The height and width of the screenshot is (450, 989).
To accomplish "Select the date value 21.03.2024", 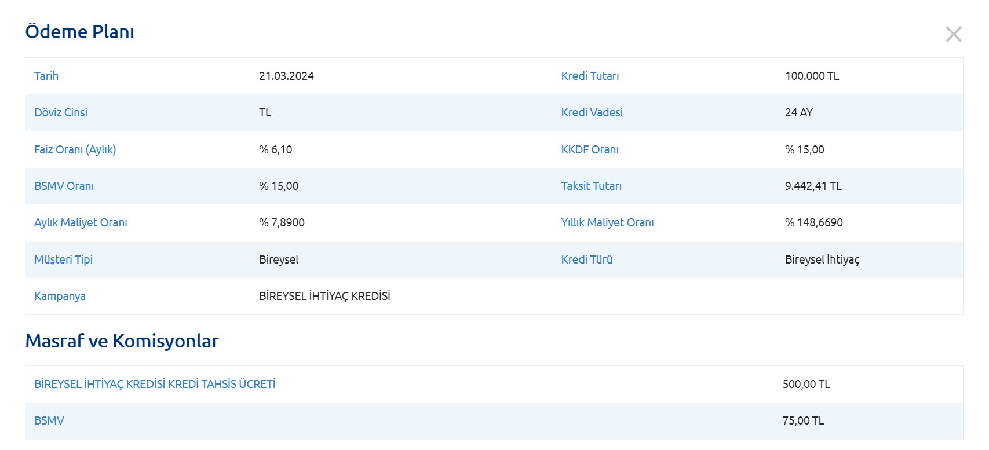I will coord(286,76).
